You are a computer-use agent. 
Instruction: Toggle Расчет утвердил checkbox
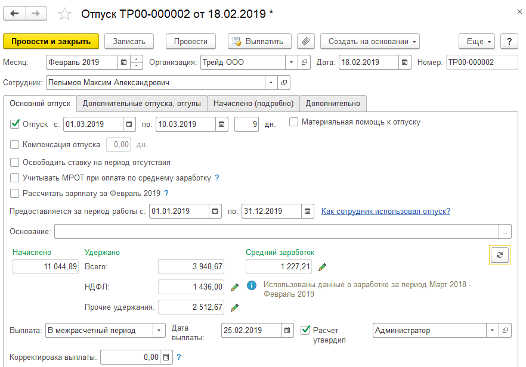coord(306,330)
